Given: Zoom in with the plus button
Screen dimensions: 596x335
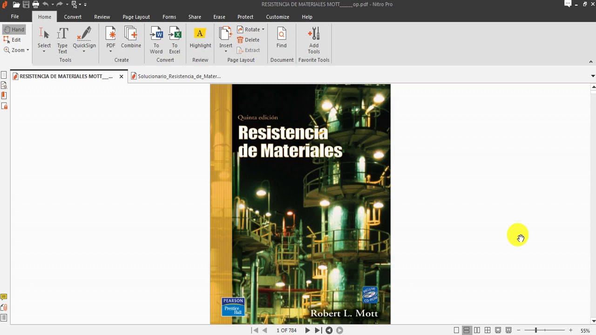Looking at the screenshot, I should 570,330.
